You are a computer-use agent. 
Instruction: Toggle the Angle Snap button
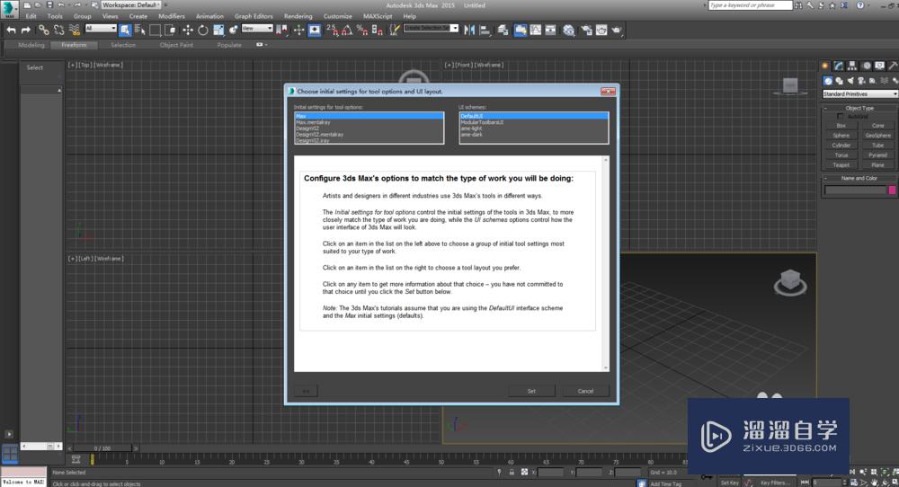[346, 30]
